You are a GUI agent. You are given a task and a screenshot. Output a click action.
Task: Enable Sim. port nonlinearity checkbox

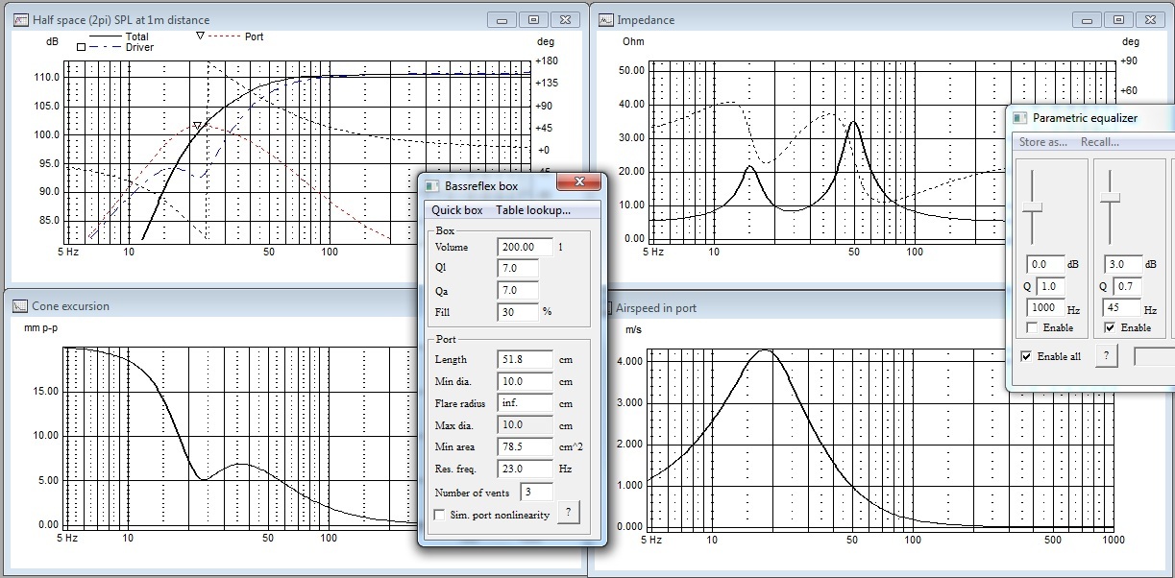[440, 516]
